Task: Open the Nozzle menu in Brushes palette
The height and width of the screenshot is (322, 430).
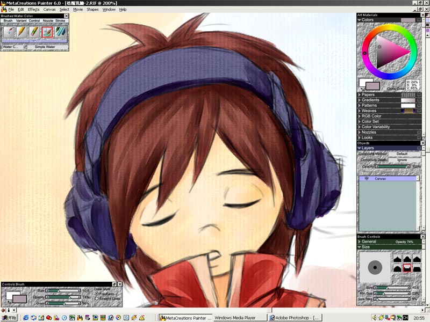Action: 48,20
